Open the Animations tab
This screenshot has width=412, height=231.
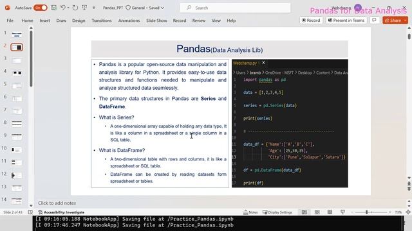point(129,21)
